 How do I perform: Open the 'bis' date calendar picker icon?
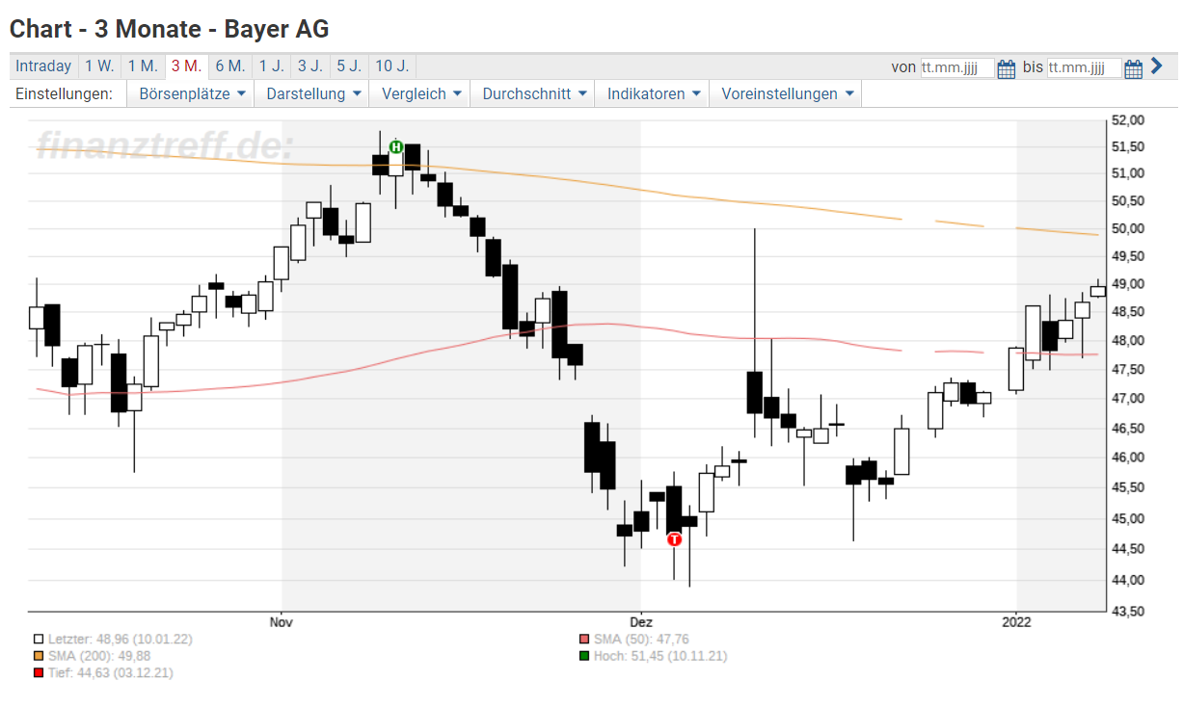1134,68
